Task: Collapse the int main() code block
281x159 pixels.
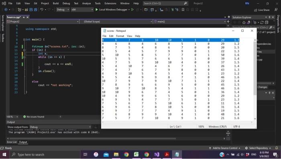Action: tap(24, 39)
